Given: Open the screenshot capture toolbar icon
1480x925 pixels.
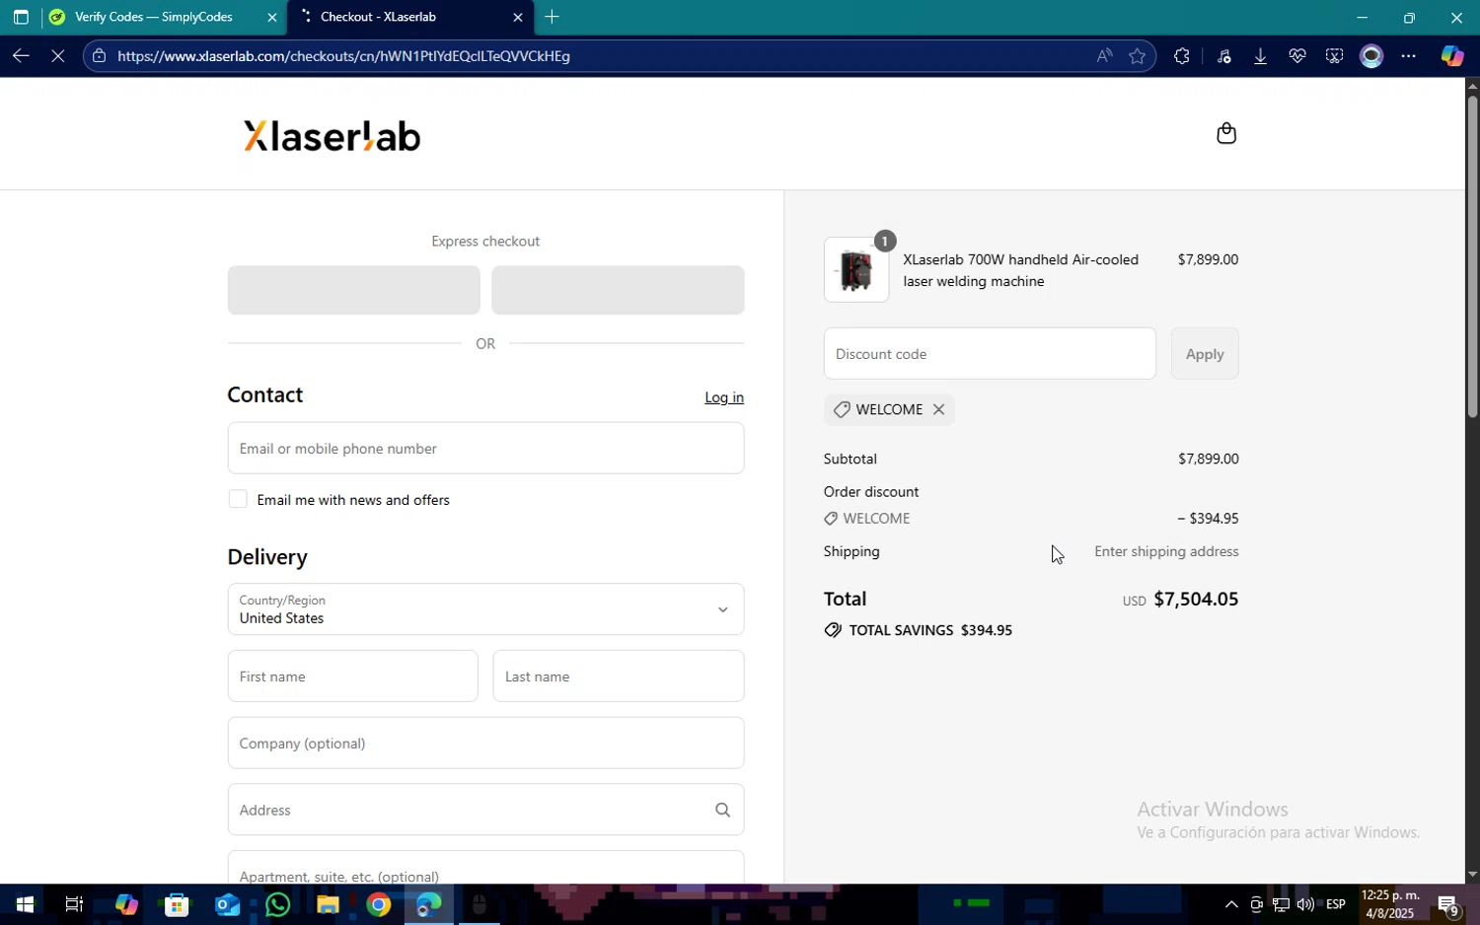Looking at the screenshot, I should pos(1334,56).
